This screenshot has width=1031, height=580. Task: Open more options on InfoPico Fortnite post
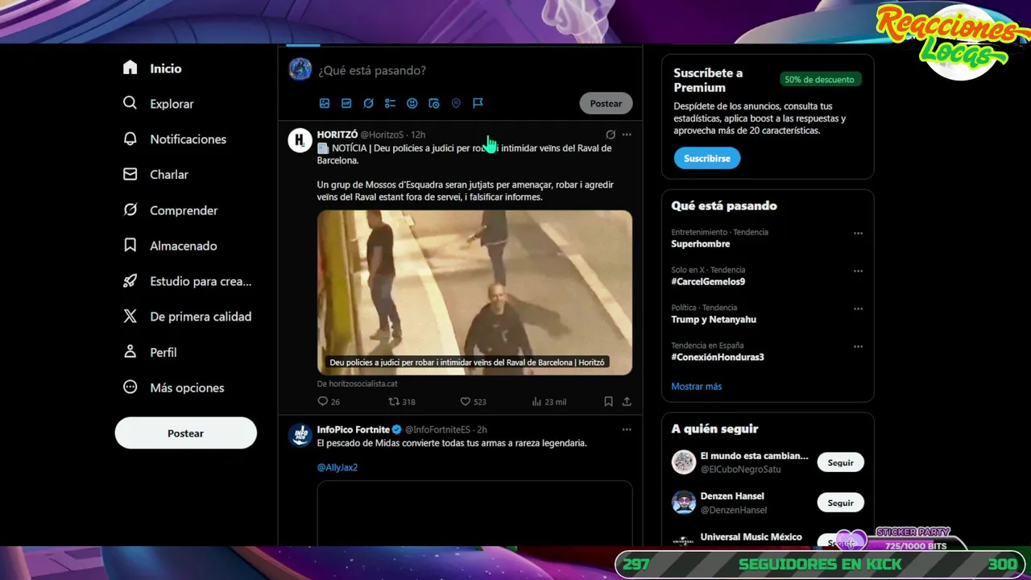tap(627, 429)
